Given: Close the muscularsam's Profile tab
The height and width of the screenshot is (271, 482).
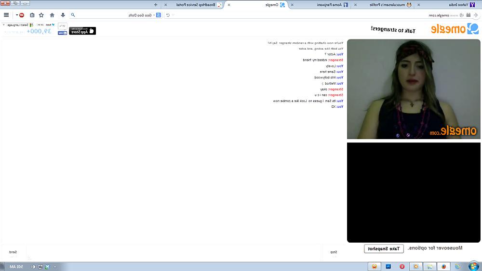Looking at the screenshot, I should [x=355, y=5].
